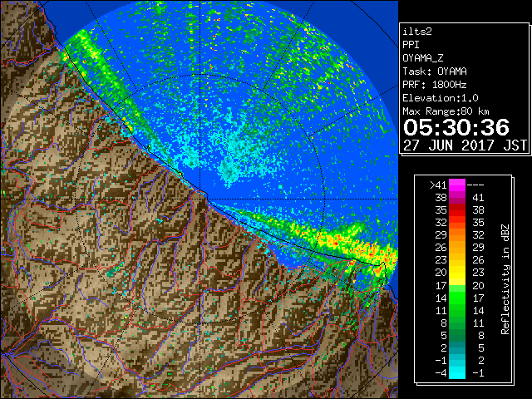Pick the red 35 dBZ legend color
This screenshot has width=532, height=399.
pyautogui.click(x=457, y=210)
